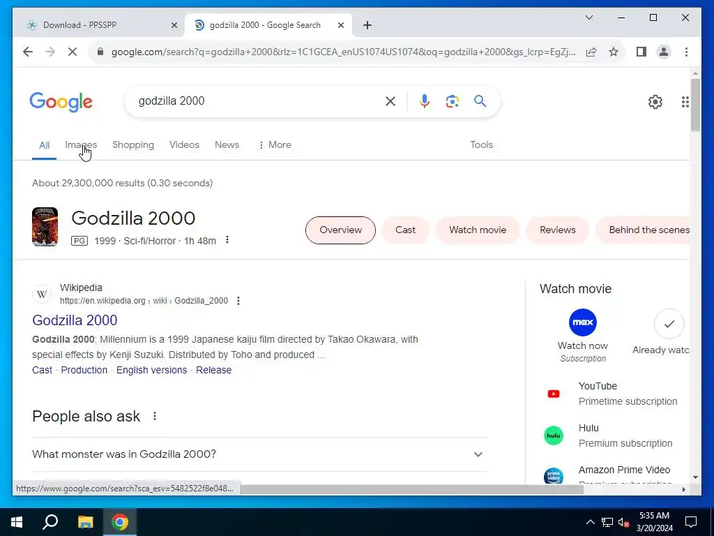This screenshot has width=714, height=536.
Task: Open options dots beside People also ask
Action: (x=155, y=416)
